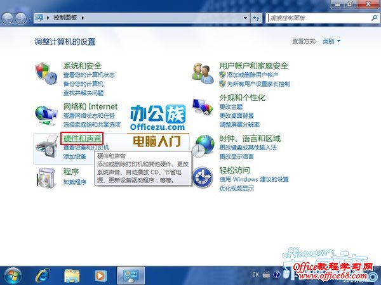The width and height of the screenshot is (381, 285).
Task: Expand the address bar history dropdown arrow
Action: [x=245, y=18]
